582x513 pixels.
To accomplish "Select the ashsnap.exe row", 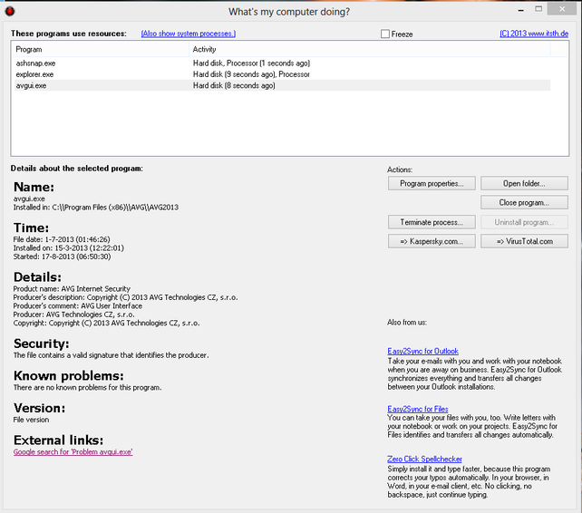I will tap(282, 63).
